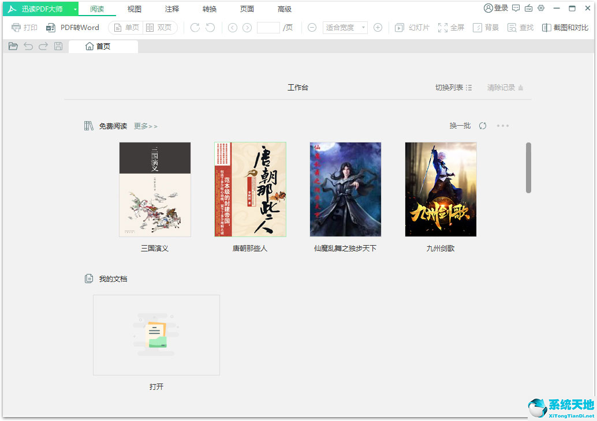Switch to the 视图 tab
Image resolution: width=597 pixels, height=421 pixels.
click(134, 9)
